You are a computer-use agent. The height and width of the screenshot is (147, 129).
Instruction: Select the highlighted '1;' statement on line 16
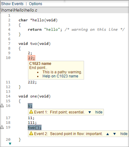(x=30, y=106)
